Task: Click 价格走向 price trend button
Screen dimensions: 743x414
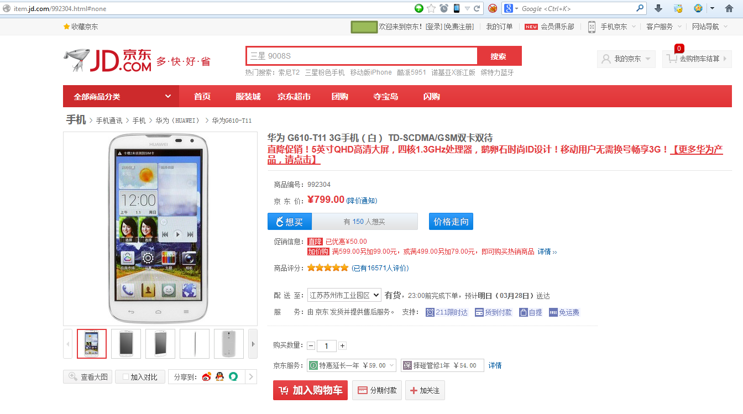Action: pyautogui.click(x=451, y=222)
